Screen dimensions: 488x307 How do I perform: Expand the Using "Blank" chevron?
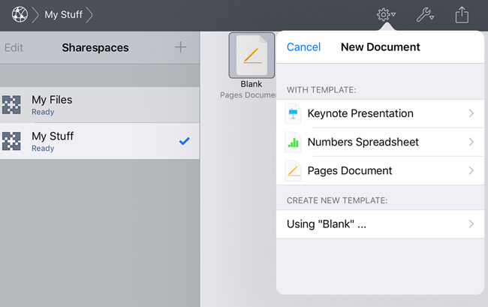(471, 224)
